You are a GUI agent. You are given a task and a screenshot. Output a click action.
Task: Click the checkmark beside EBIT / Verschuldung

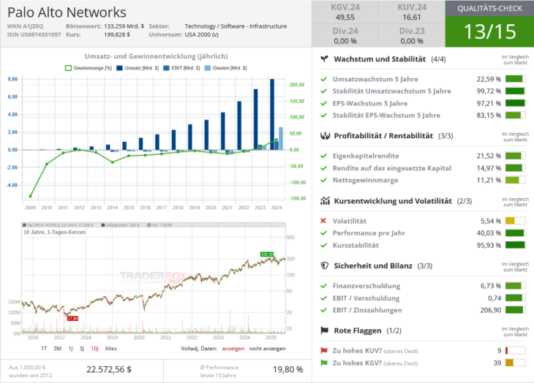(x=323, y=298)
